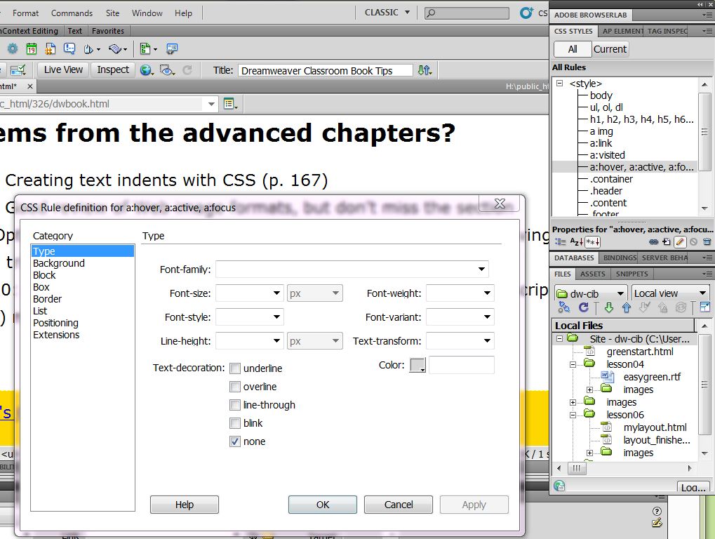Click Put Files blue up arrow
The height and width of the screenshot is (539, 715).
pos(627,308)
